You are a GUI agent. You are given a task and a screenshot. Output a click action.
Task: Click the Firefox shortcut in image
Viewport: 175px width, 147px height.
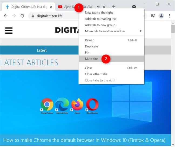(77, 106)
